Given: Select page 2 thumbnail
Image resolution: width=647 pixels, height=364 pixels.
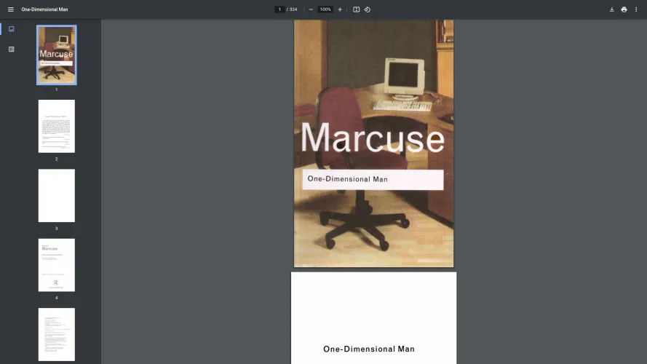Looking at the screenshot, I should point(57,126).
